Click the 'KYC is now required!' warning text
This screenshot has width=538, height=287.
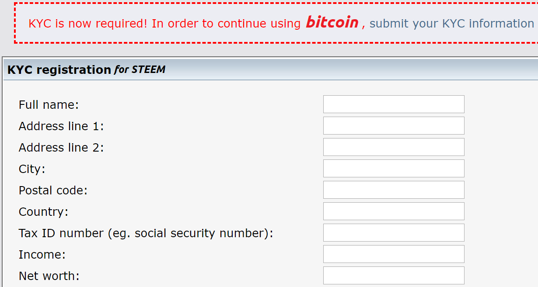[x=88, y=24]
